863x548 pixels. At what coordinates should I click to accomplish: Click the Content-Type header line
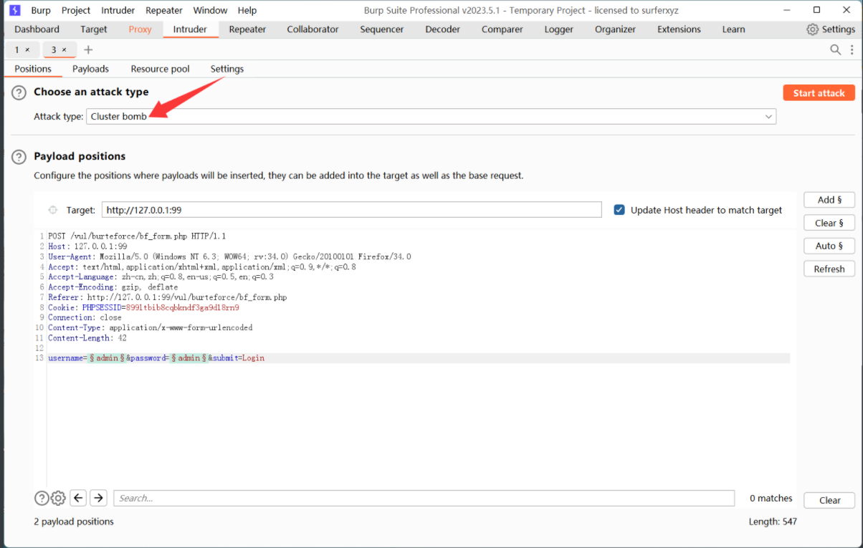151,327
